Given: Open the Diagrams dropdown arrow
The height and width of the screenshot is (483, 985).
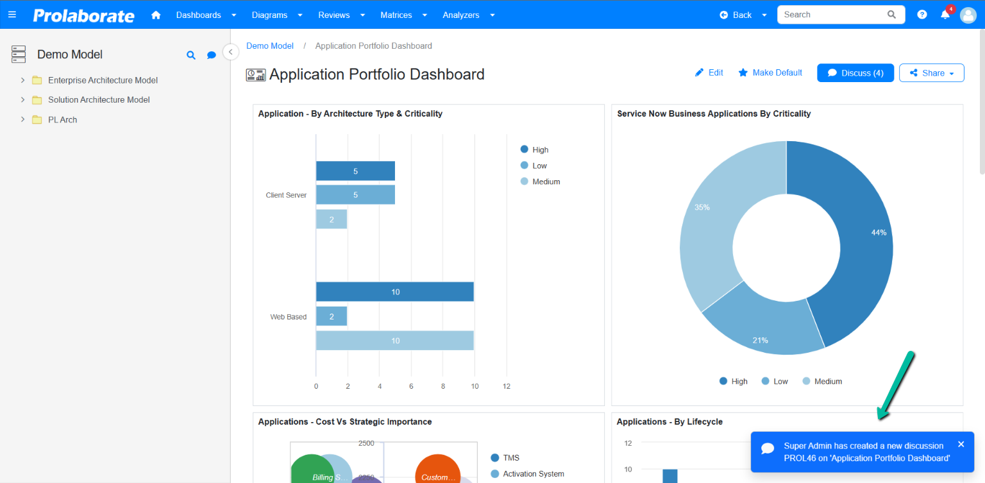Looking at the screenshot, I should [300, 15].
